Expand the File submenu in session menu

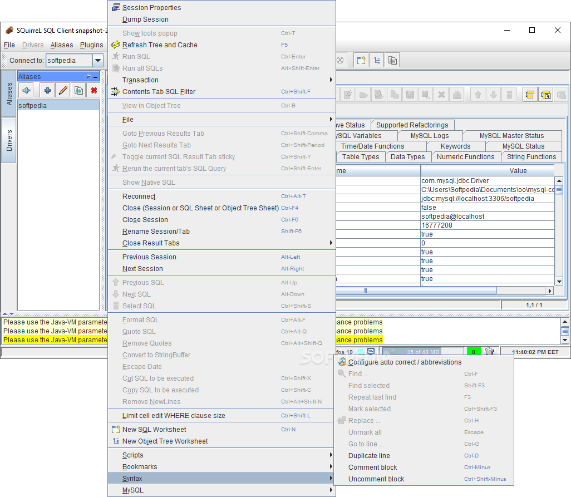pyautogui.click(x=221, y=120)
